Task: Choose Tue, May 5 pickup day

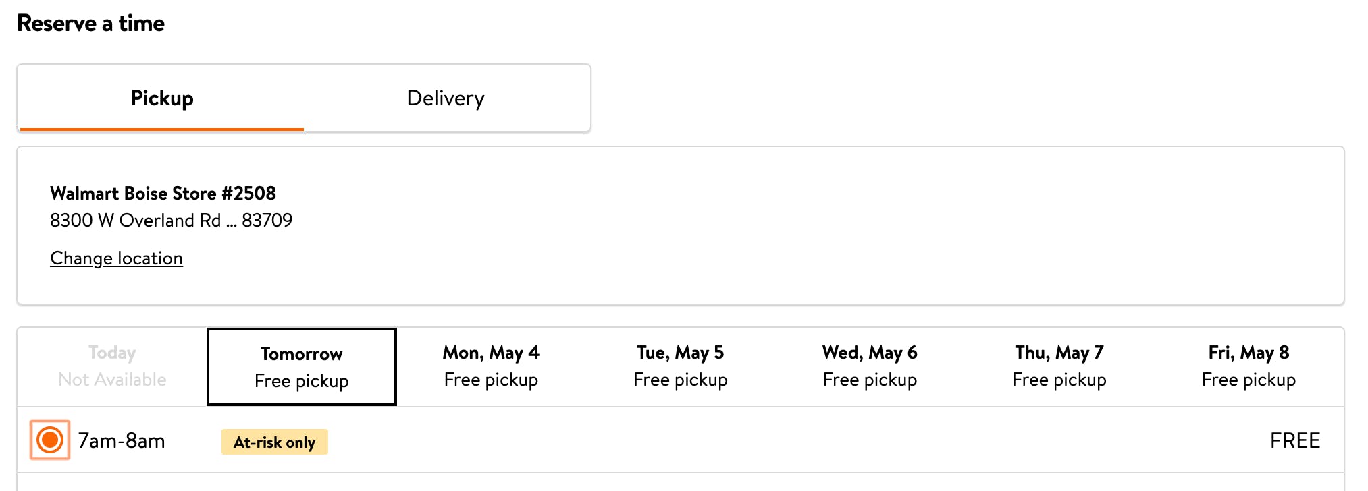Action: [x=681, y=366]
